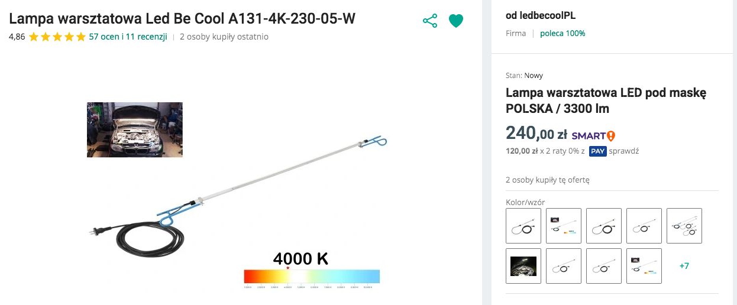
Task: Click the car engine photo in product image
Action: (x=135, y=129)
